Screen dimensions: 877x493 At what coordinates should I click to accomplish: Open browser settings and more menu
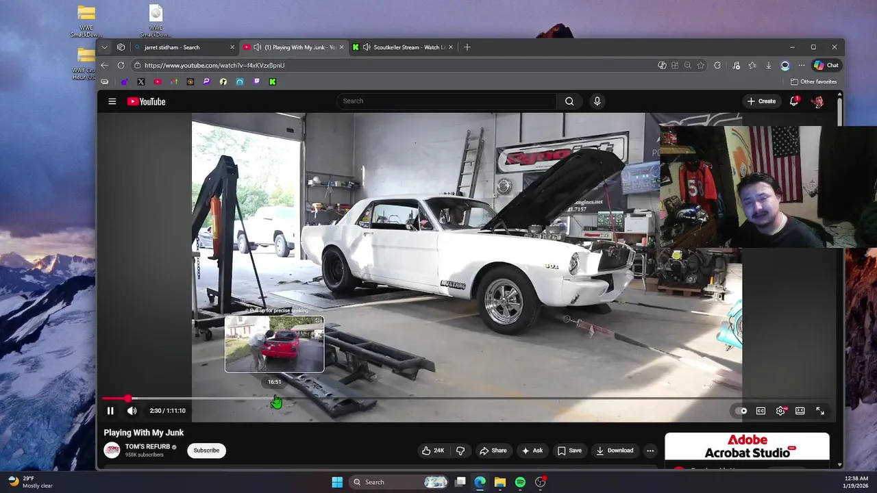pyautogui.click(x=801, y=65)
